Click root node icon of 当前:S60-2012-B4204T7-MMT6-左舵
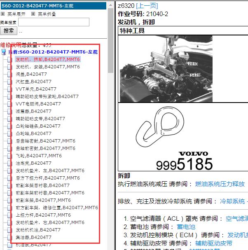This screenshot has width=248, height=250. tap(4, 52)
